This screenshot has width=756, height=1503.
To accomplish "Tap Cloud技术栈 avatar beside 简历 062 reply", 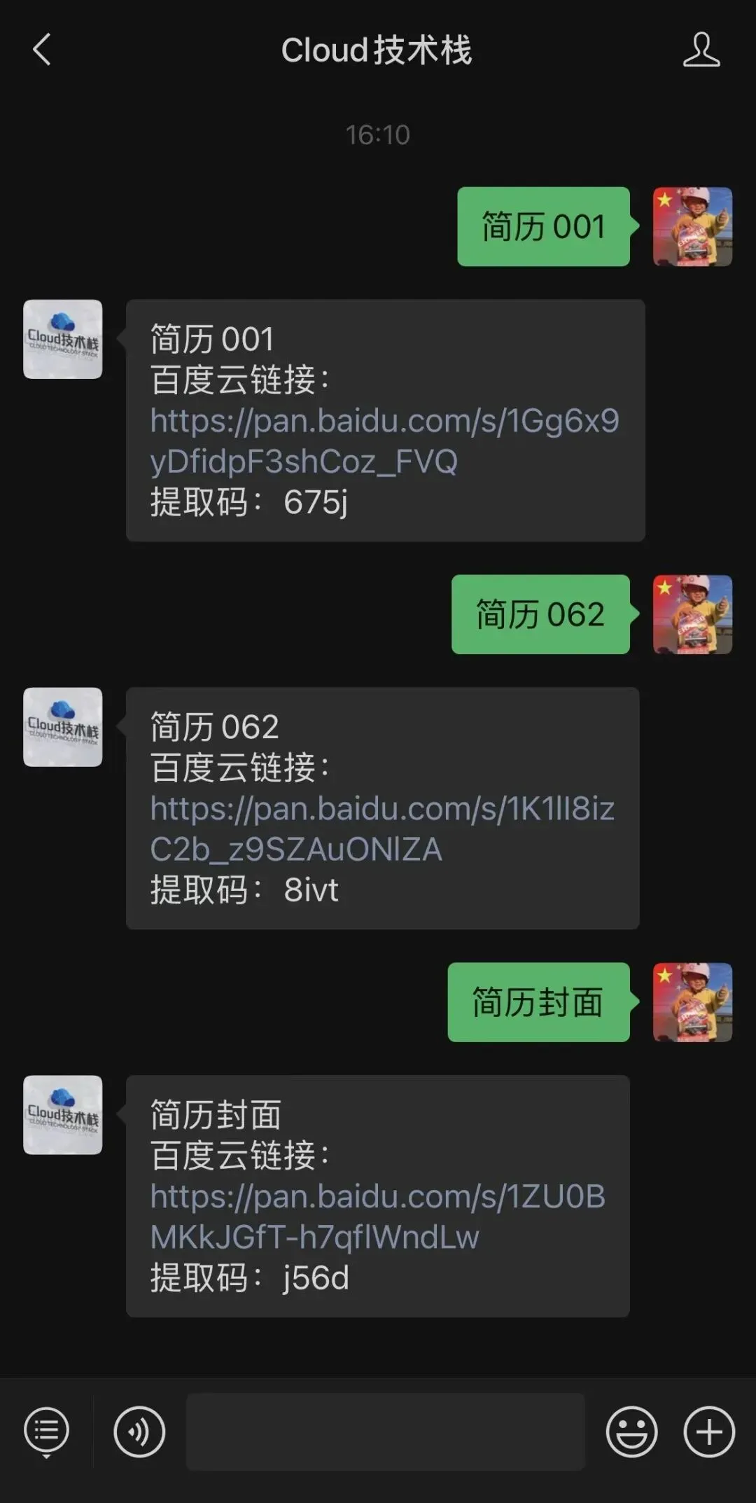I will 63,727.
